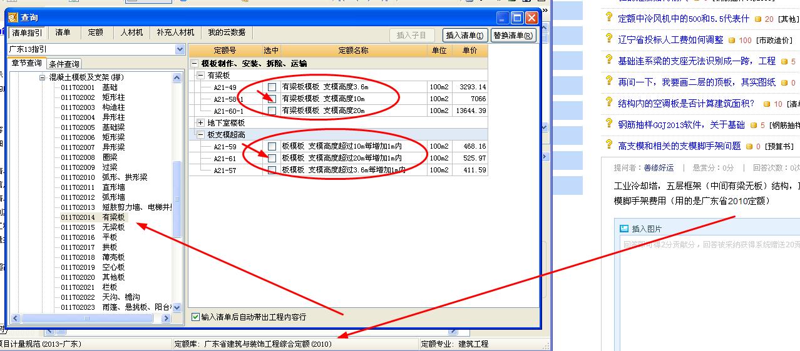Viewport: 800px width, 351px height.
Task: Click the tree panel horizontal scroll-right arrow
Action: pyautogui.click(x=166, y=319)
